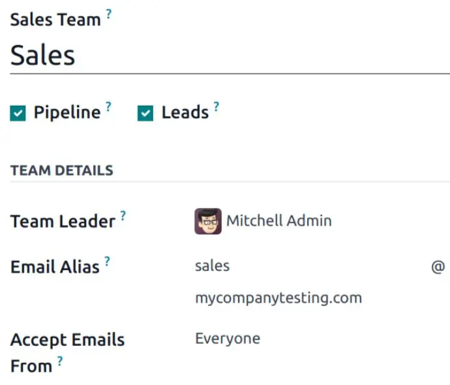Click the @ symbol after the alias

coord(438,267)
